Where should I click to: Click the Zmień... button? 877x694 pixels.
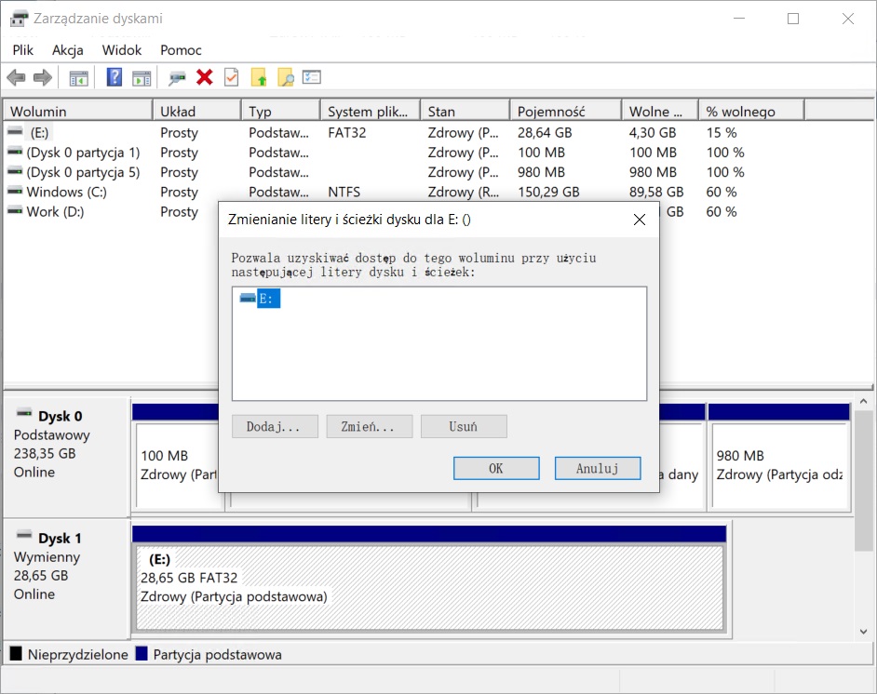coord(369,427)
